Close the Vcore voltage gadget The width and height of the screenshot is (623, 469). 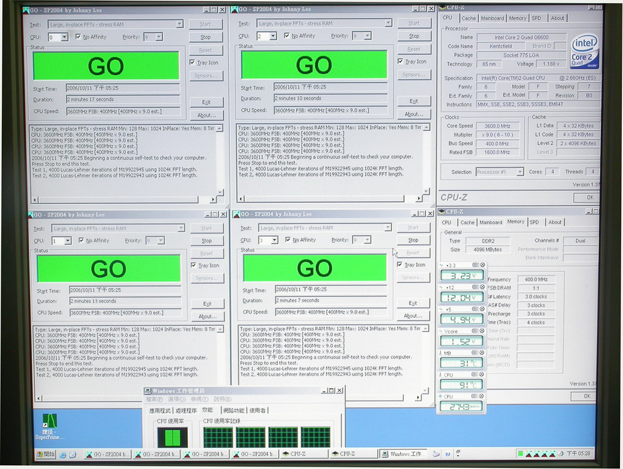pyautogui.click(x=483, y=331)
